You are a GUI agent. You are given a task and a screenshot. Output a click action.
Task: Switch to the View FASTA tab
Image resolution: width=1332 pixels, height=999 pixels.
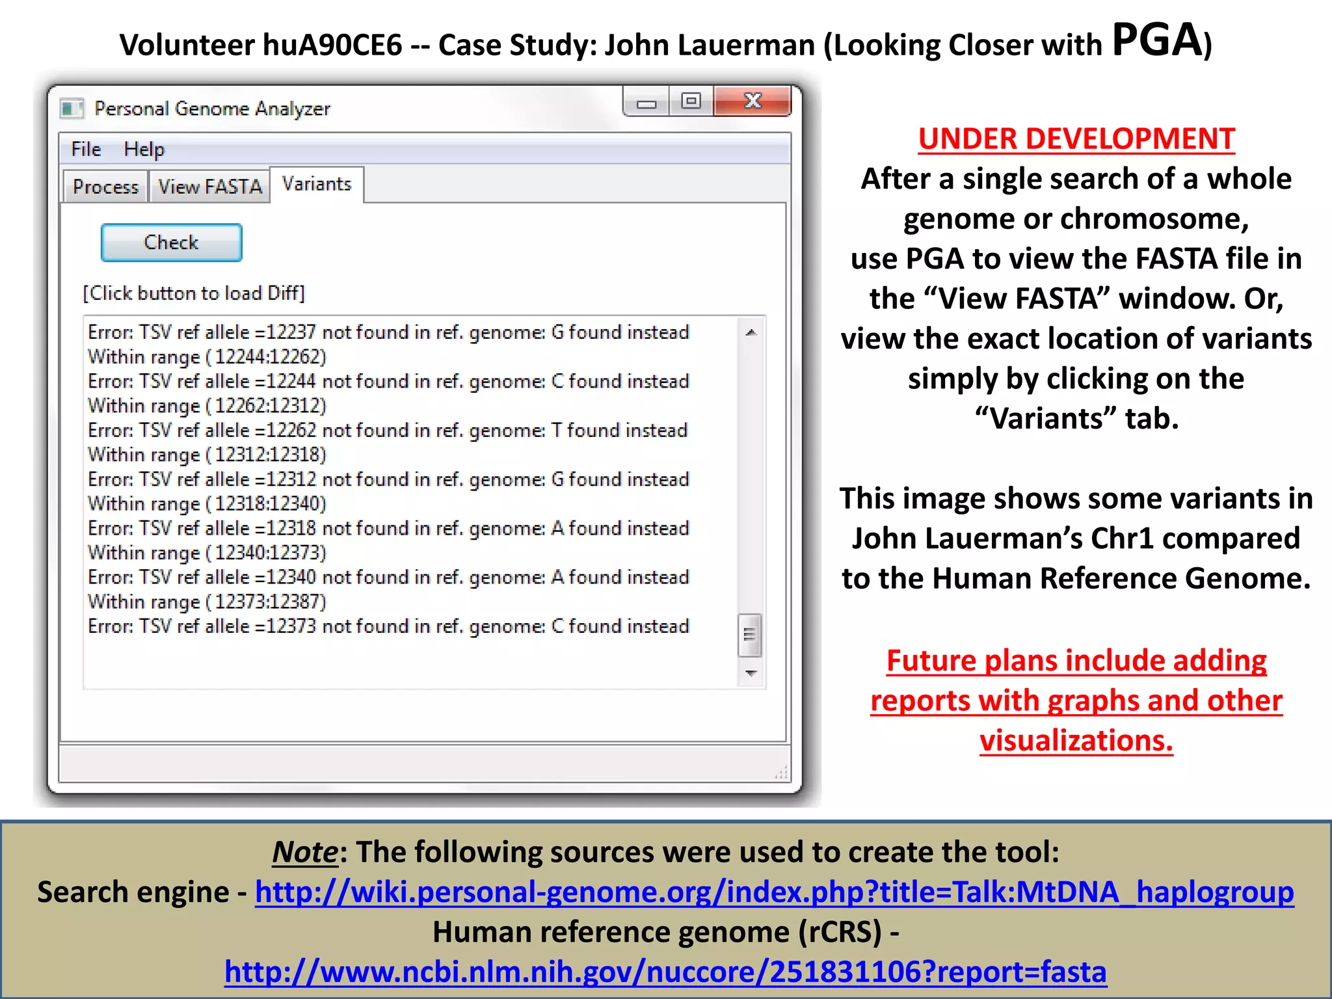(x=209, y=187)
